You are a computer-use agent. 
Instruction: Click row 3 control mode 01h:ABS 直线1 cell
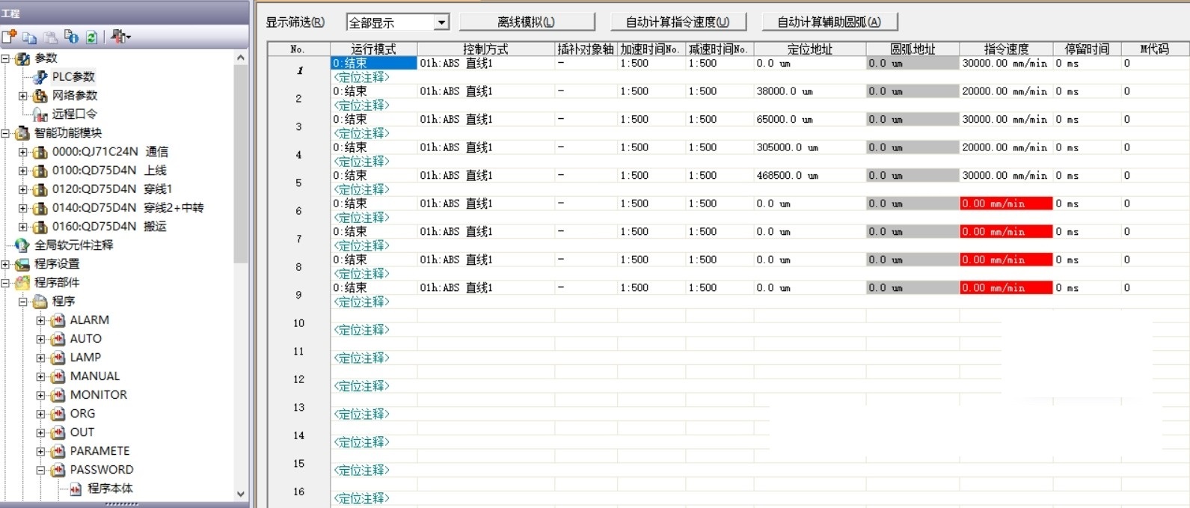tap(486, 120)
